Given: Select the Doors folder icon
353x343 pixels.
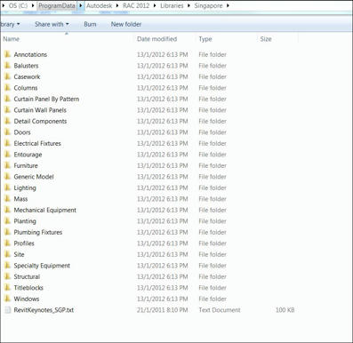Looking at the screenshot, I should [x=7, y=132].
